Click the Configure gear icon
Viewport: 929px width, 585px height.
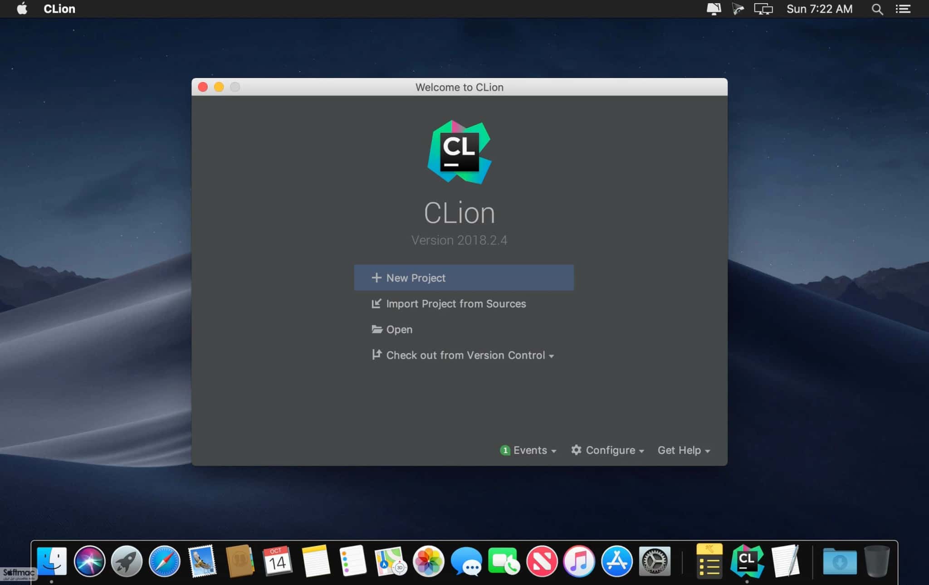576,450
